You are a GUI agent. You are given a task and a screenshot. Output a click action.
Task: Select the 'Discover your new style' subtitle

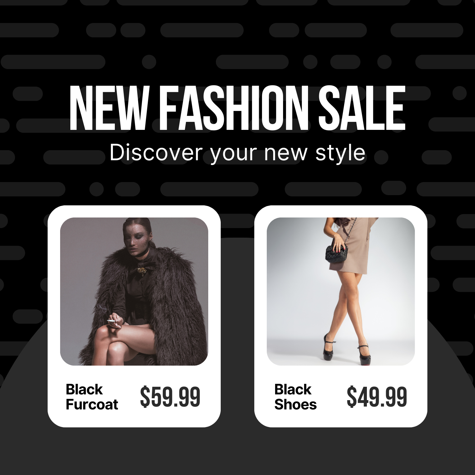click(x=237, y=153)
